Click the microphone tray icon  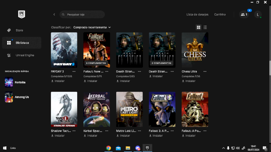coord(228,148)
